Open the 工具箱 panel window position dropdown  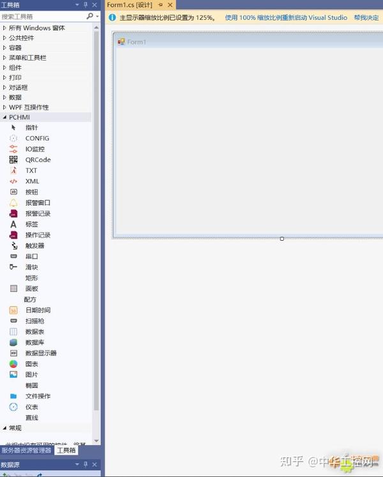tap(77, 5)
